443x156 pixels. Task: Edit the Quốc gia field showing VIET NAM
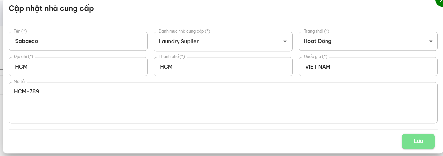pos(368,67)
